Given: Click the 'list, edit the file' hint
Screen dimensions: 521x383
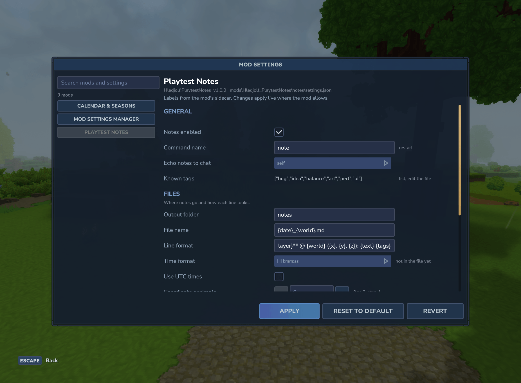Looking at the screenshot, I should pos(415,179).
